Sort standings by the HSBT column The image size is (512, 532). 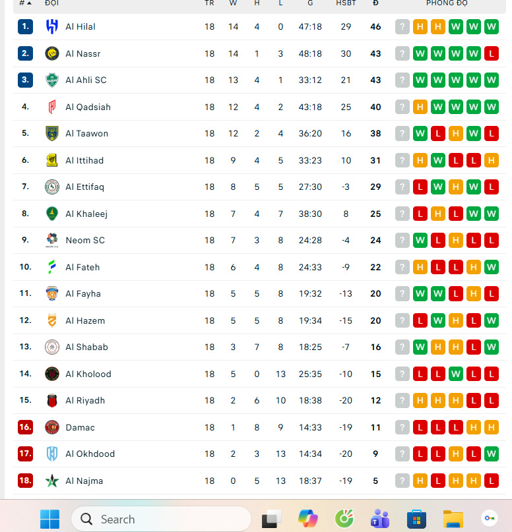pos(346,3)
